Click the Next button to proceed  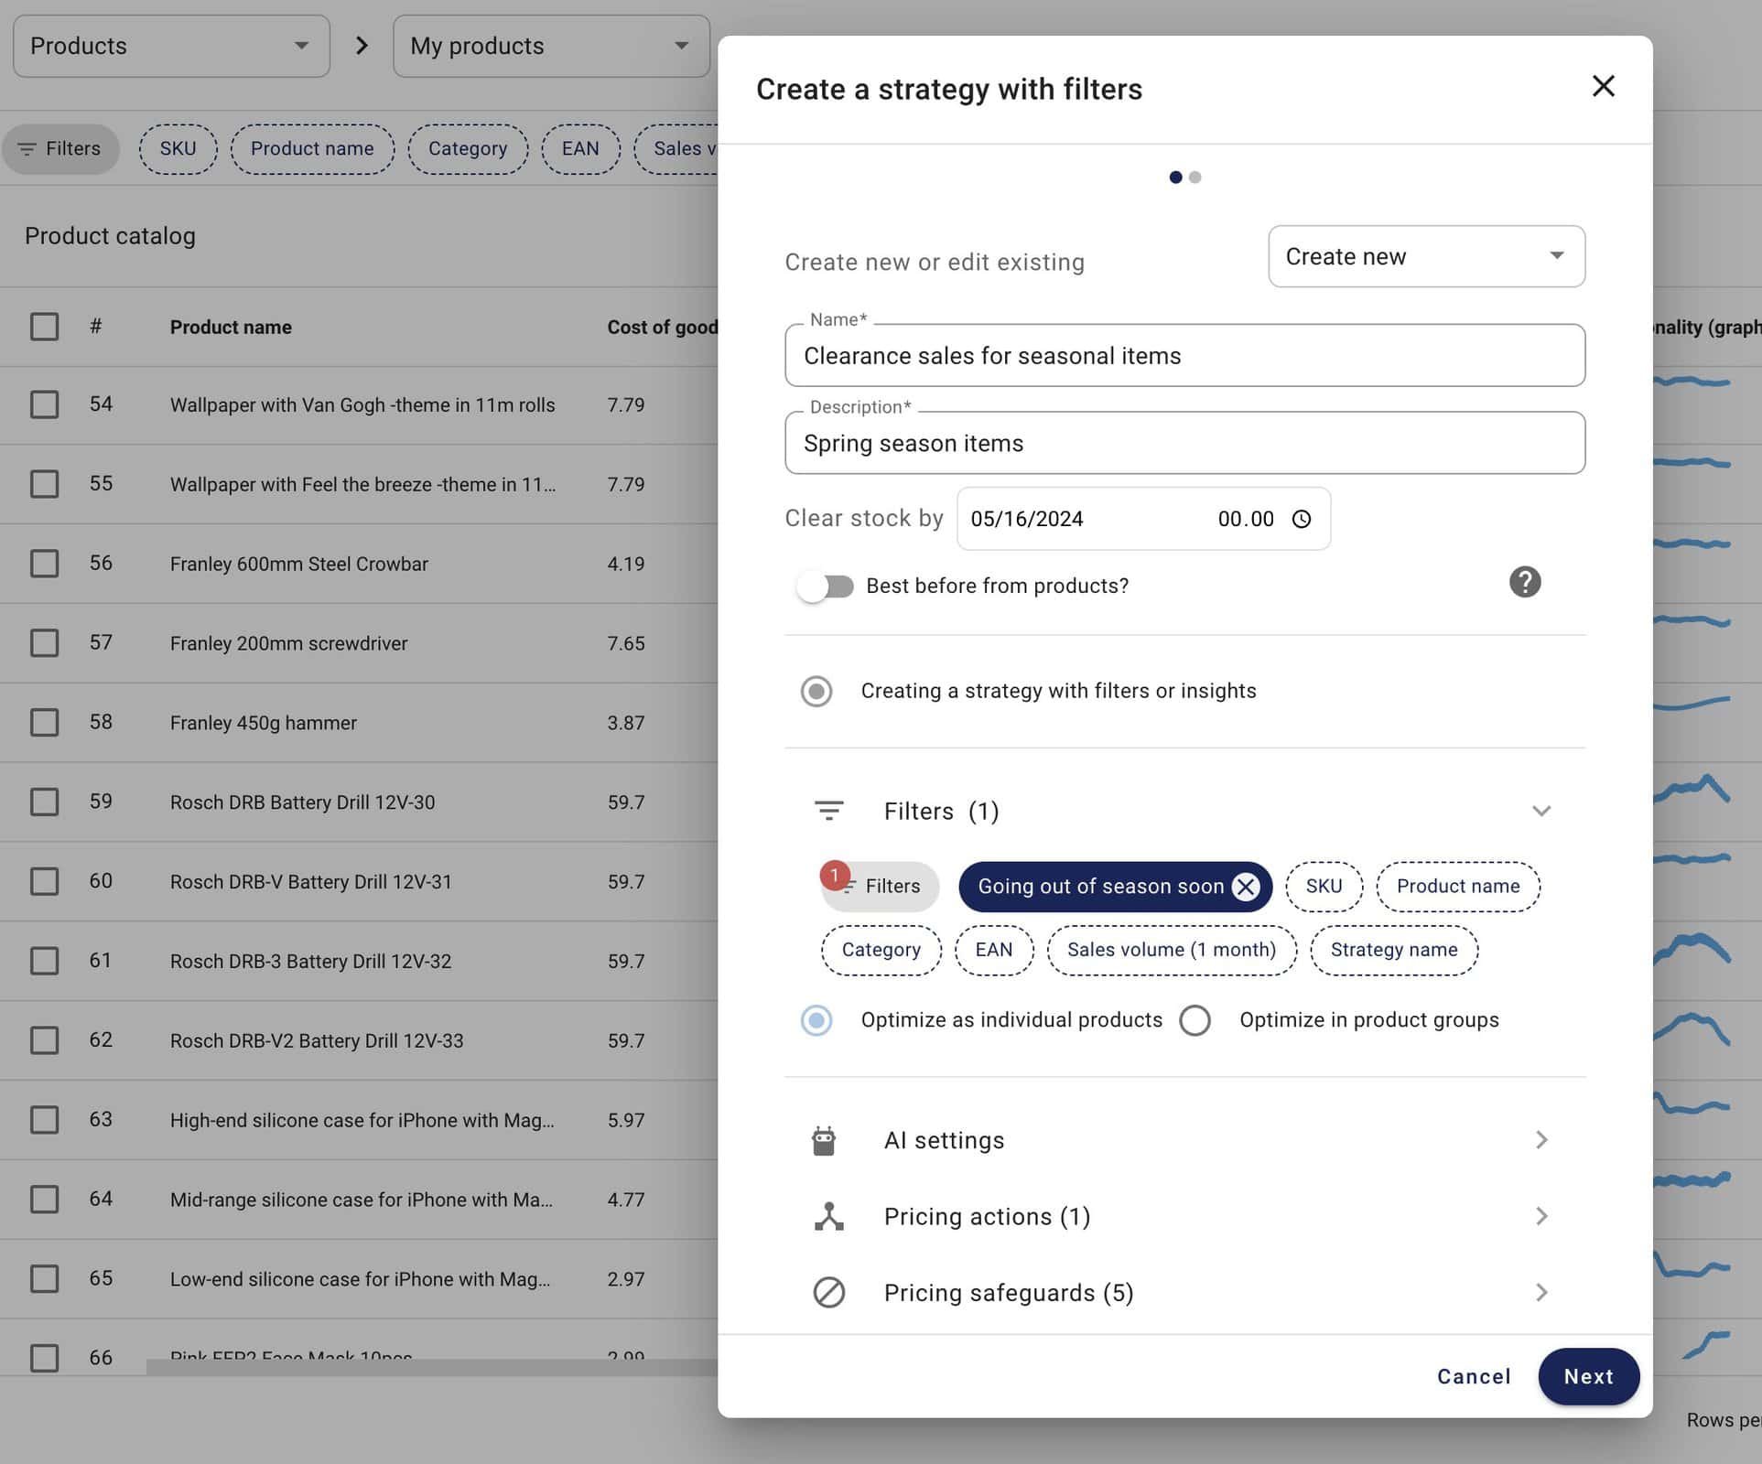point(1586,1376)
